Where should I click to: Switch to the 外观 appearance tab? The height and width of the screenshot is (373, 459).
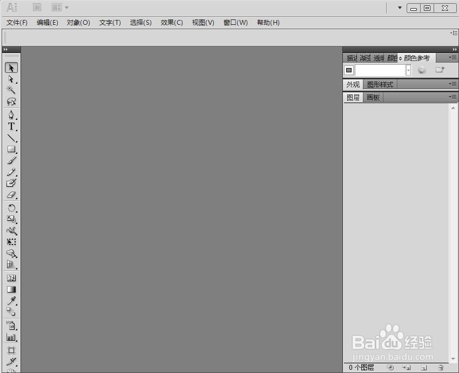(x=353, y=85)
